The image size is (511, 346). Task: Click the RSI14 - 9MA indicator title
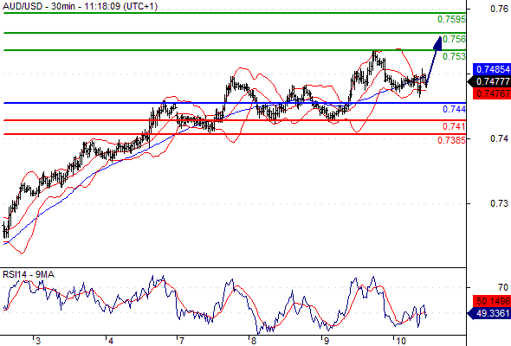29,275
